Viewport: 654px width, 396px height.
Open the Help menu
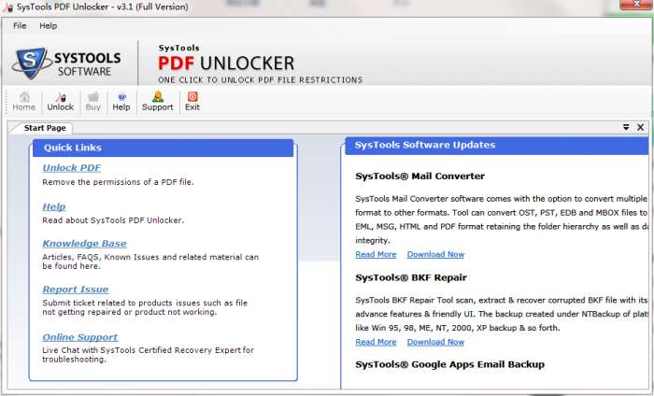tap(49, 26)
